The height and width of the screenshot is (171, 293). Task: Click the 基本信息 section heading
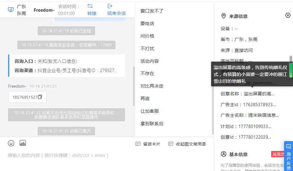[x=238, y=154]
